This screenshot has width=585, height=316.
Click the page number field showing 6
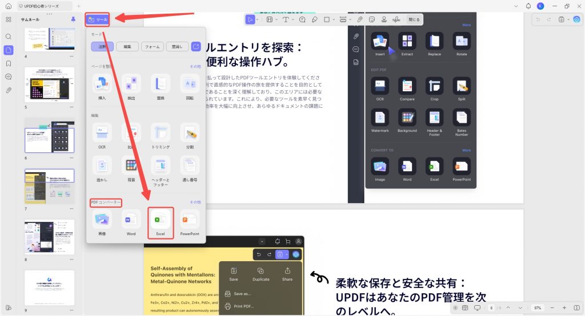491,308
